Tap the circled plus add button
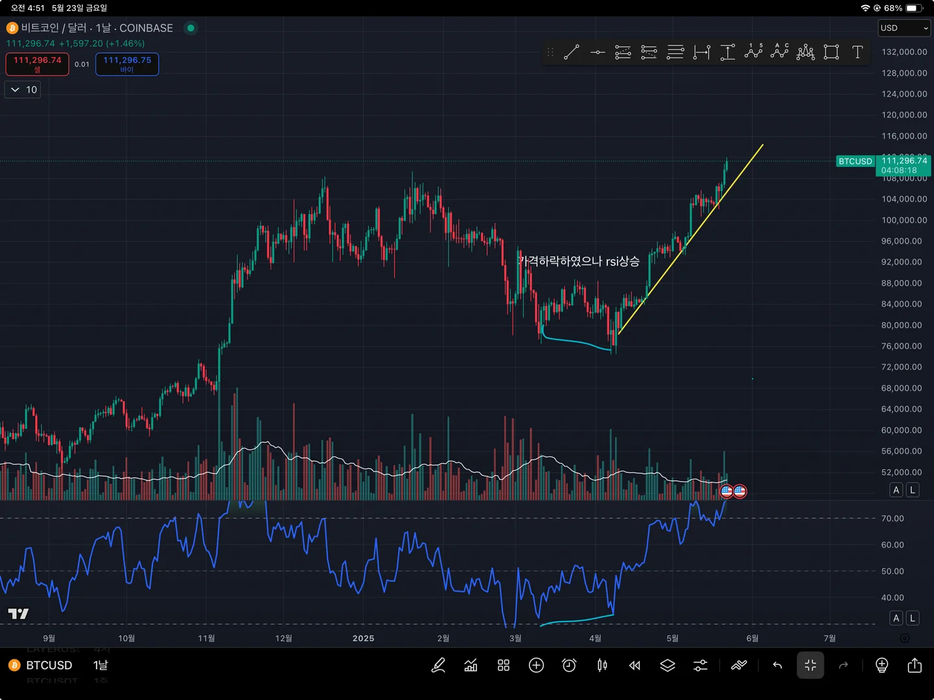This screenshot has height=700, width=934. (536, 665)
